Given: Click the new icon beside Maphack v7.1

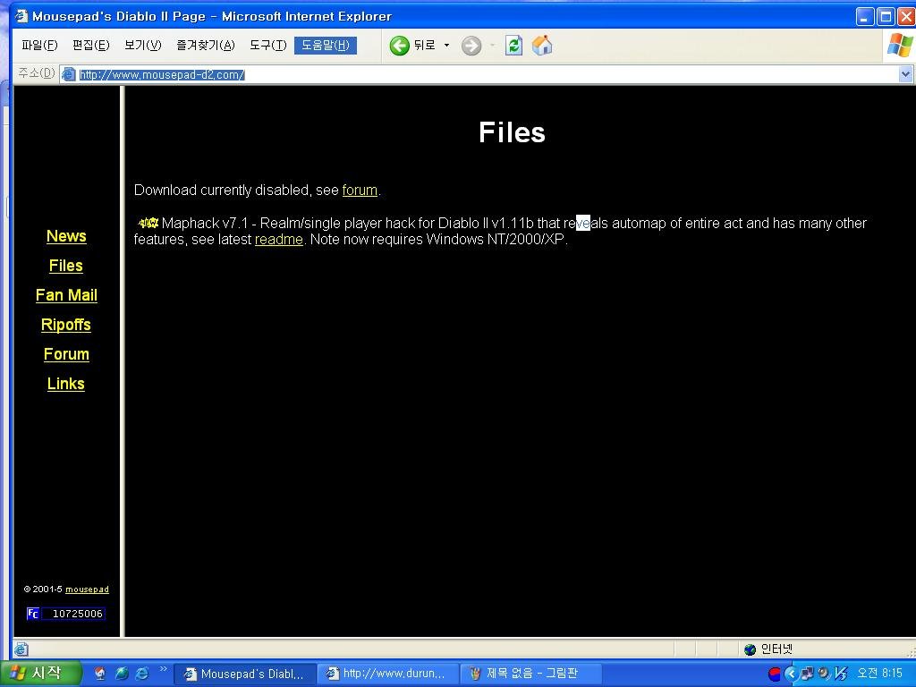Looking at the screenshot, I should (148, 223).
